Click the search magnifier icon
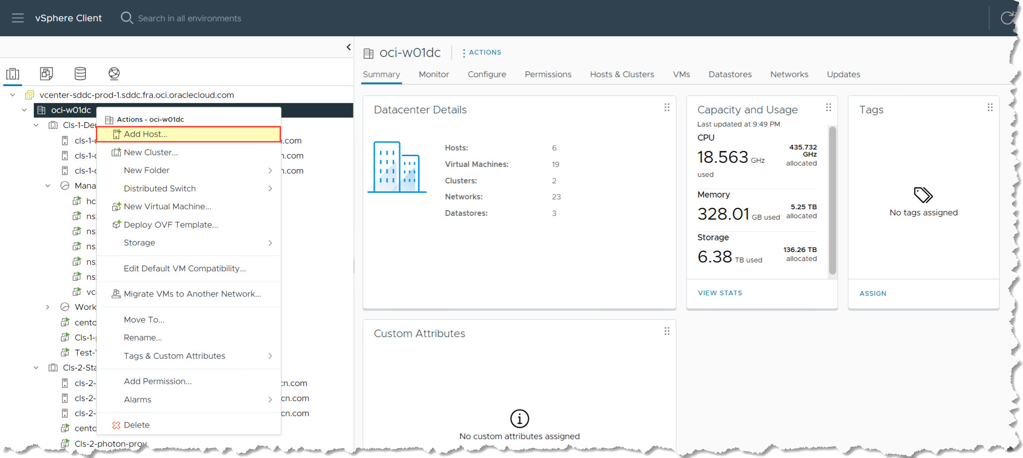The height and width of the screenshot is (458, 1023). [x=127, y=18]
